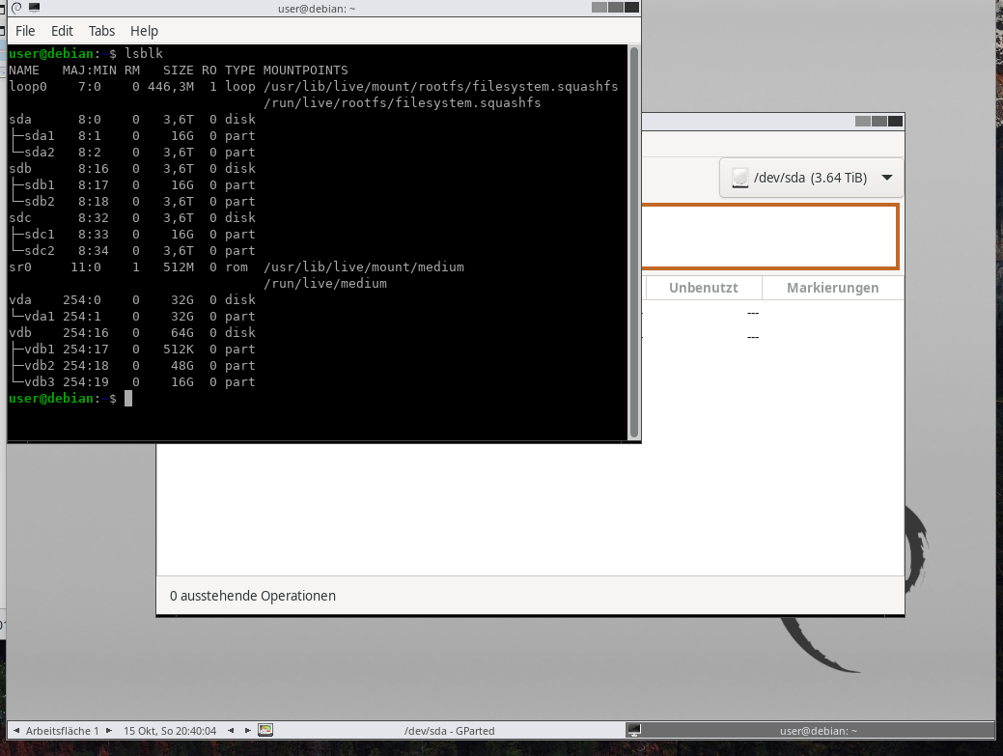Click the GParted icon in the taskbar
This screenshot has width=1003, height=756.
pyautogui.click(x=265, y=731)
